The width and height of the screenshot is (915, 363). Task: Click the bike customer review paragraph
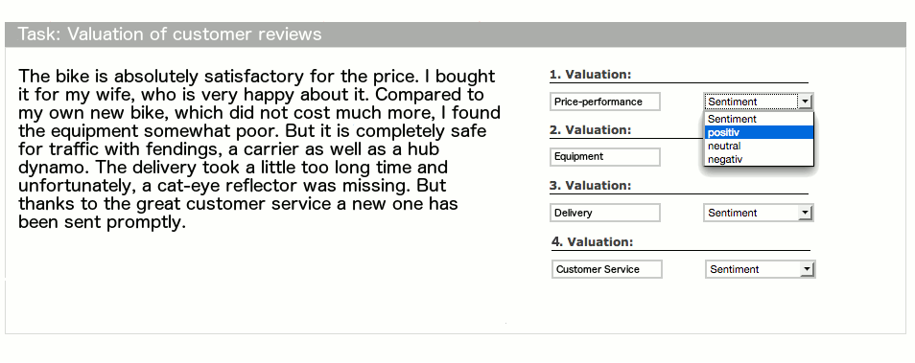pos(259,148)
